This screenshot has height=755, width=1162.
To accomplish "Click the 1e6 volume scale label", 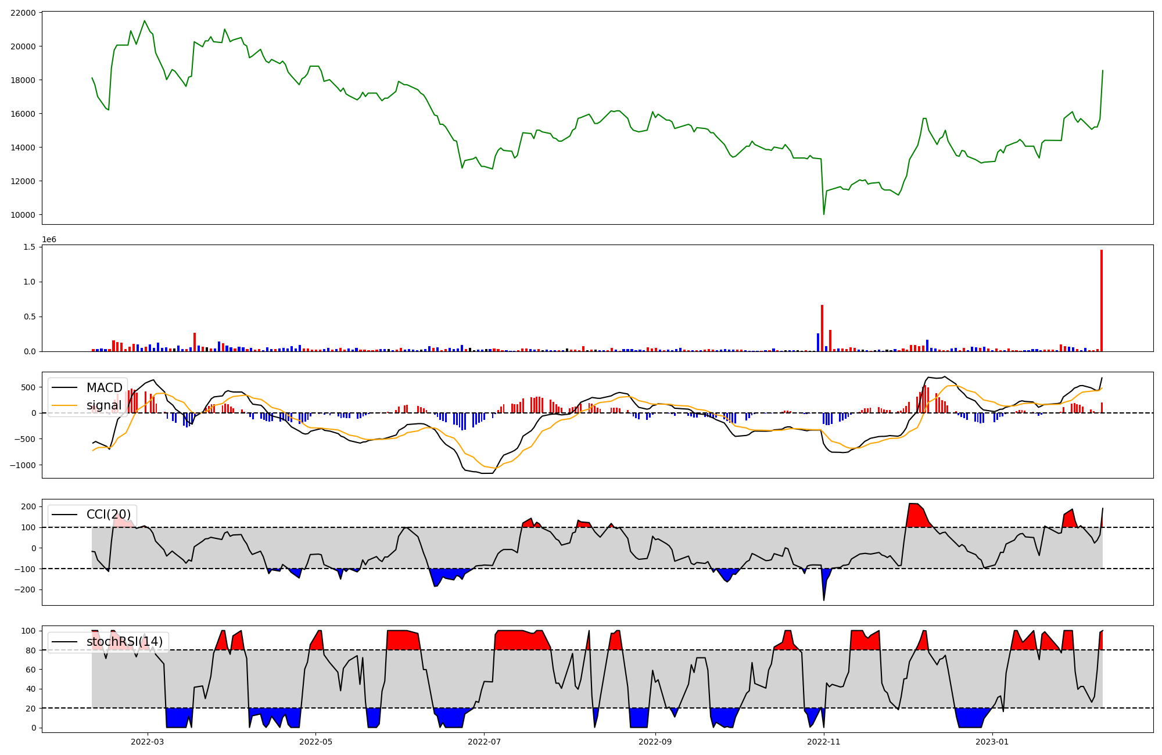I will [49, 239].
